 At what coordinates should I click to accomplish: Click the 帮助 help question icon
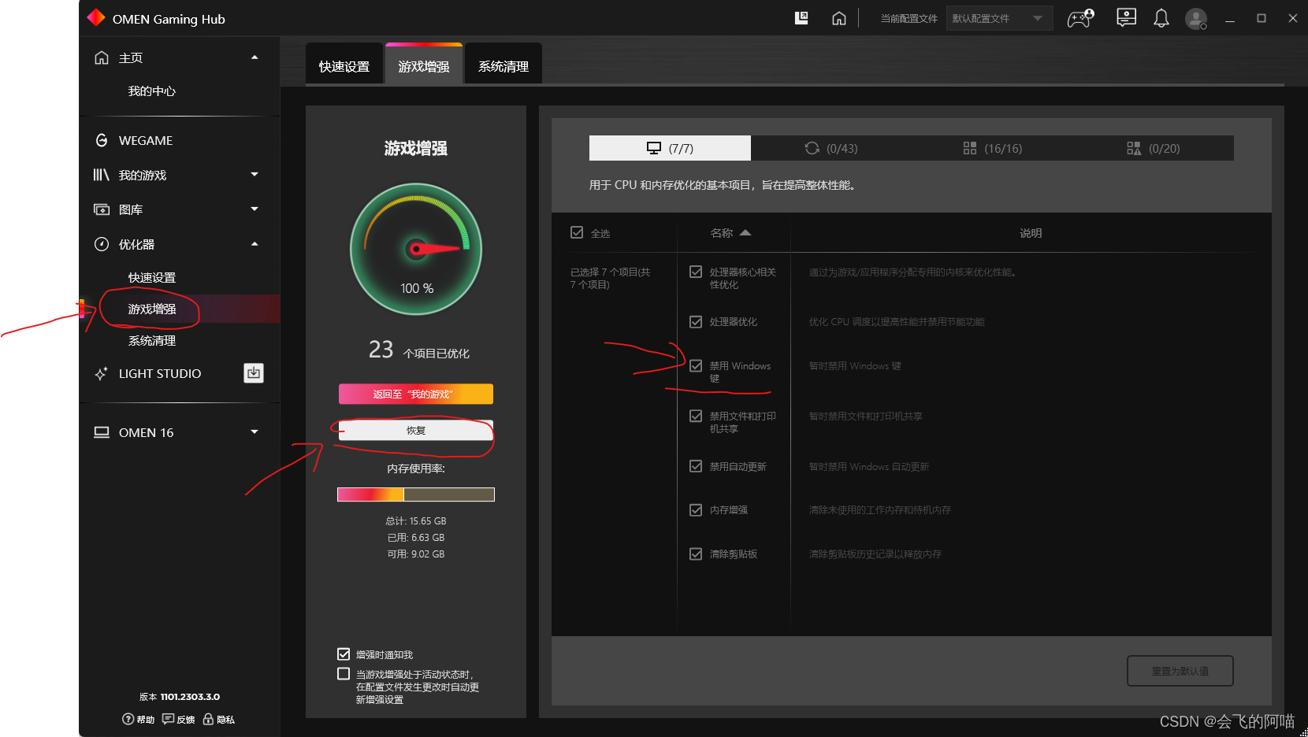click(128, 719)
